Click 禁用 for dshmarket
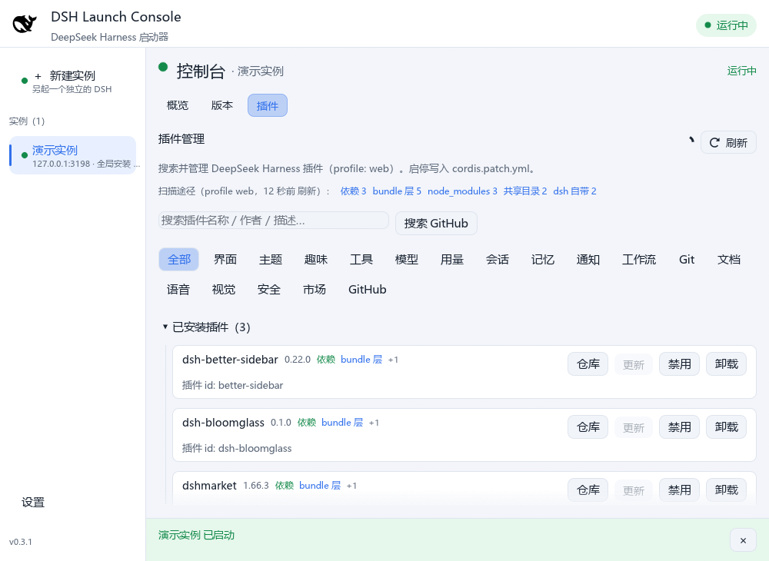This screenshot has height=561, width=769. coord(679,490)
